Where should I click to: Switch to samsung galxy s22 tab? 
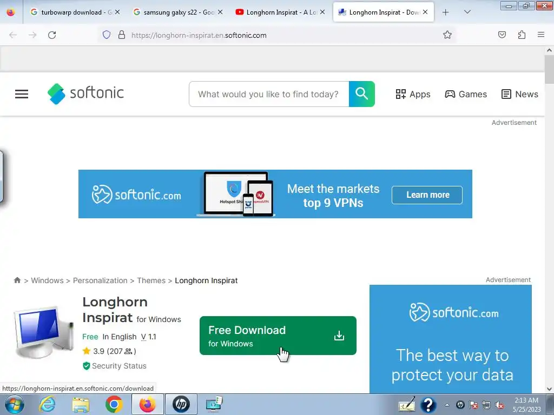coord(177,12)
